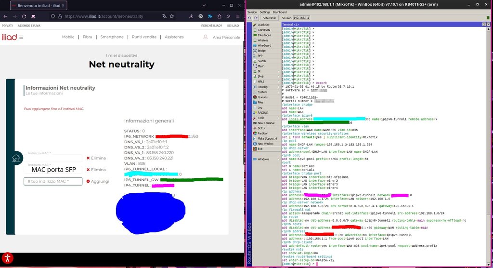This screenshot has width=493, height=268.
Task: Open Files in WinBox sidebar
Action: (260, 102)
